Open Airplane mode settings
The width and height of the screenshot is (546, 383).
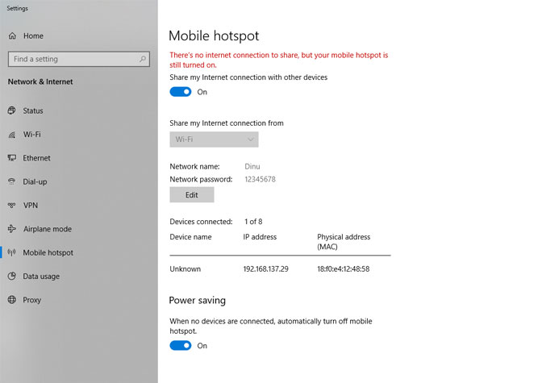click(x=48, y=229)
